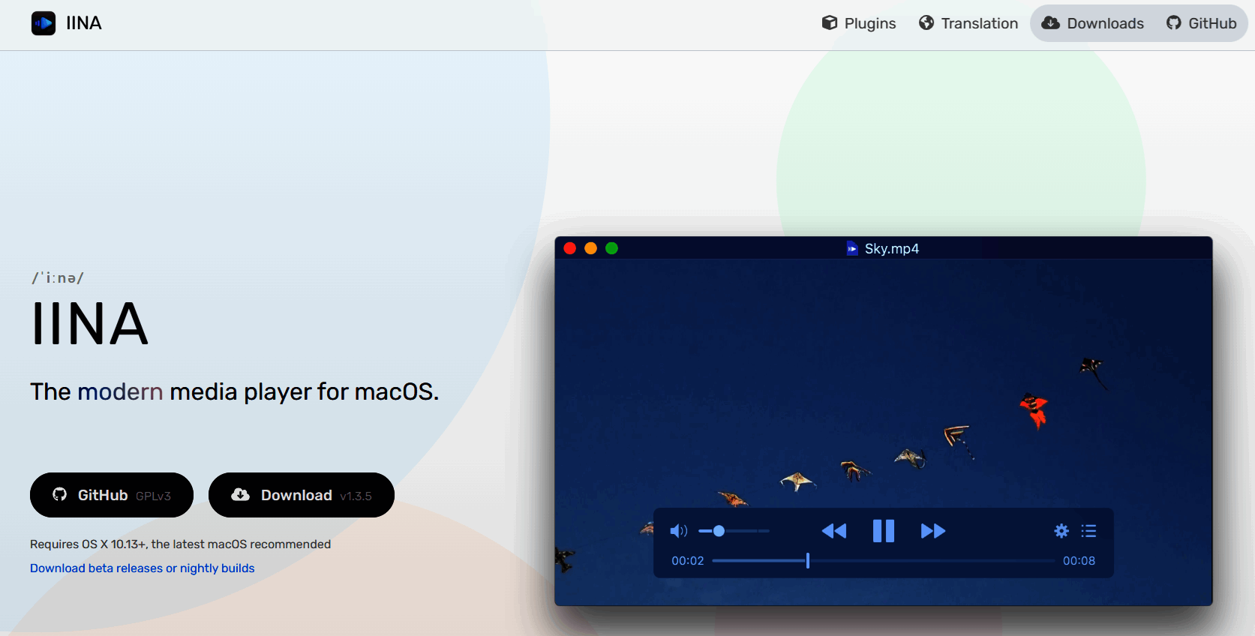Go to Downloads in the top navigation
This screenshot has width=1255, height=636.
1092,23
